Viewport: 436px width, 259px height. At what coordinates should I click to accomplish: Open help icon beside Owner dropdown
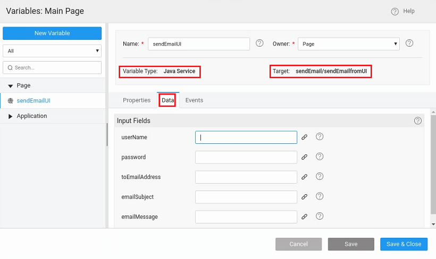click(409, 44)
